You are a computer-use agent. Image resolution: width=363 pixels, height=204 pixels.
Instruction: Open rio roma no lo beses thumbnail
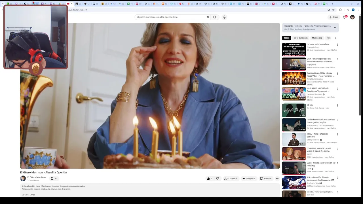(x=294, y=50)
